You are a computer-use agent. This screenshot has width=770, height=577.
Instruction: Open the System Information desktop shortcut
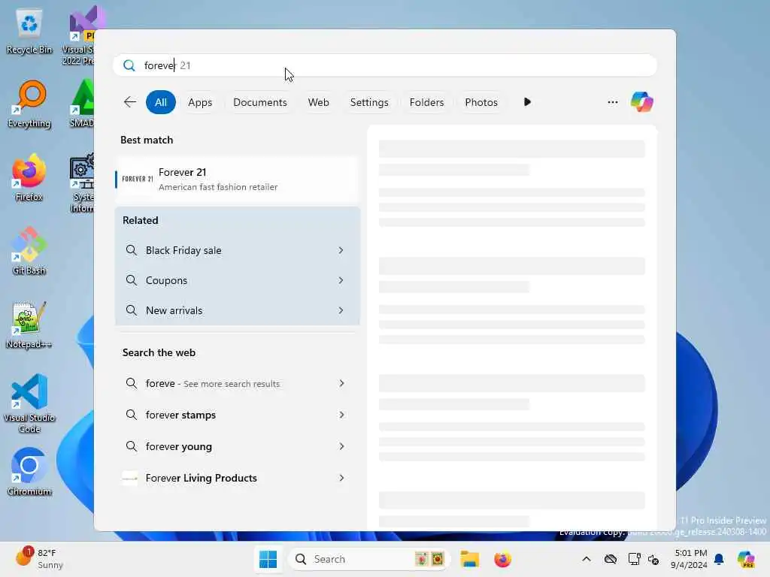click(81, 183)
